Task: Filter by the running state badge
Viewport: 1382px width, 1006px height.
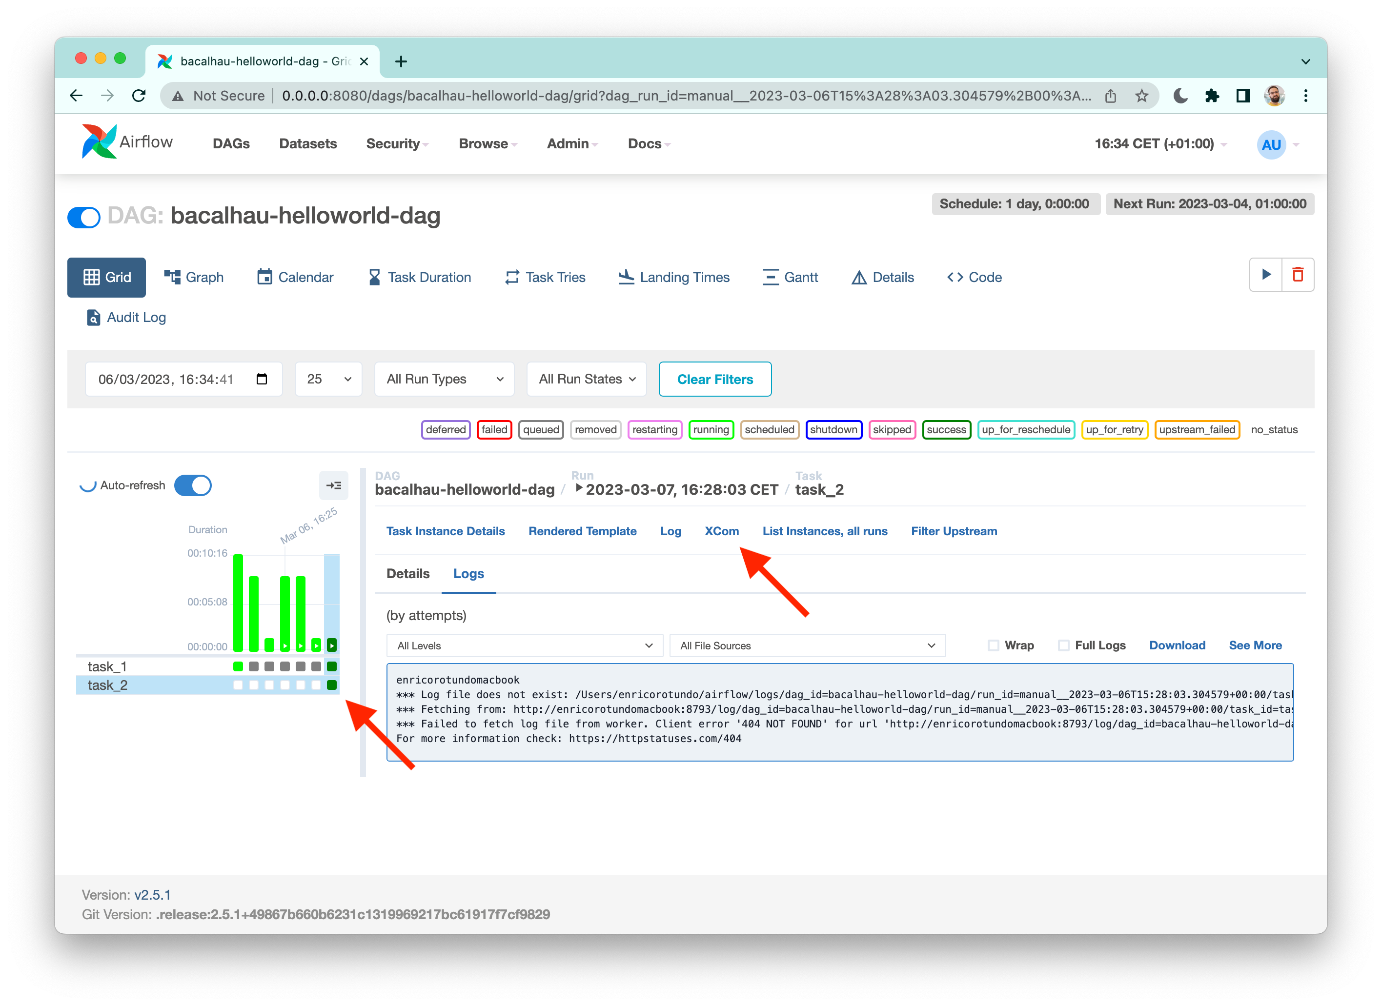Action: [x=711, y=430]
